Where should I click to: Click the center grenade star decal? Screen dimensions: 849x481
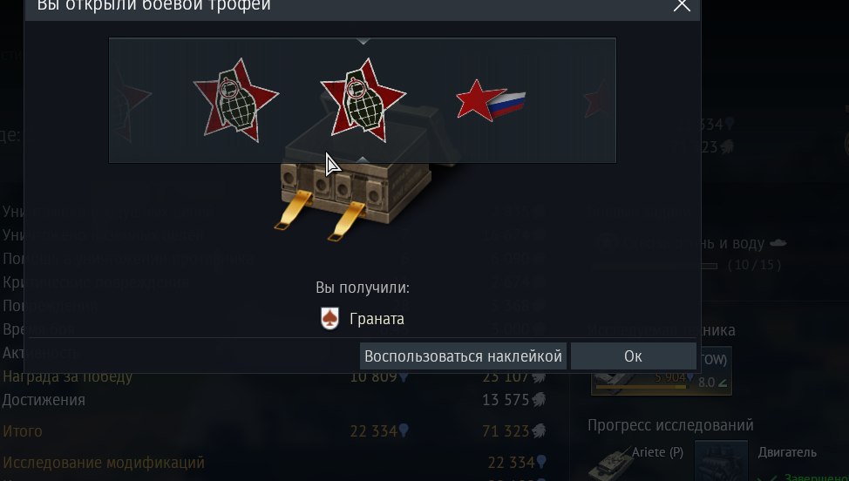(363, 100)
